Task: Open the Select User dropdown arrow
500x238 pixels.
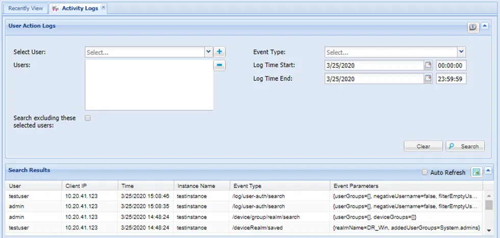Action: [x=209, y=52]
